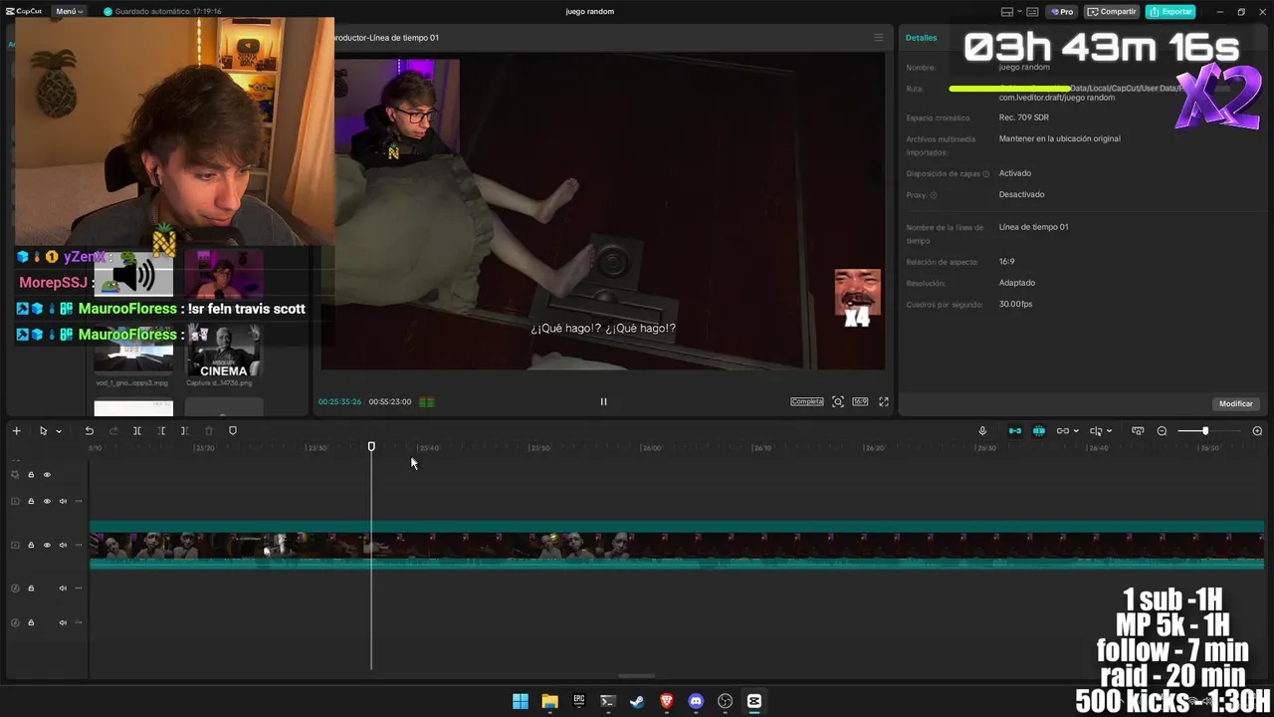Screen dimensions: 1274x717
Task: Zoom out the timeline with minus magnifier
Action: 1162,431
